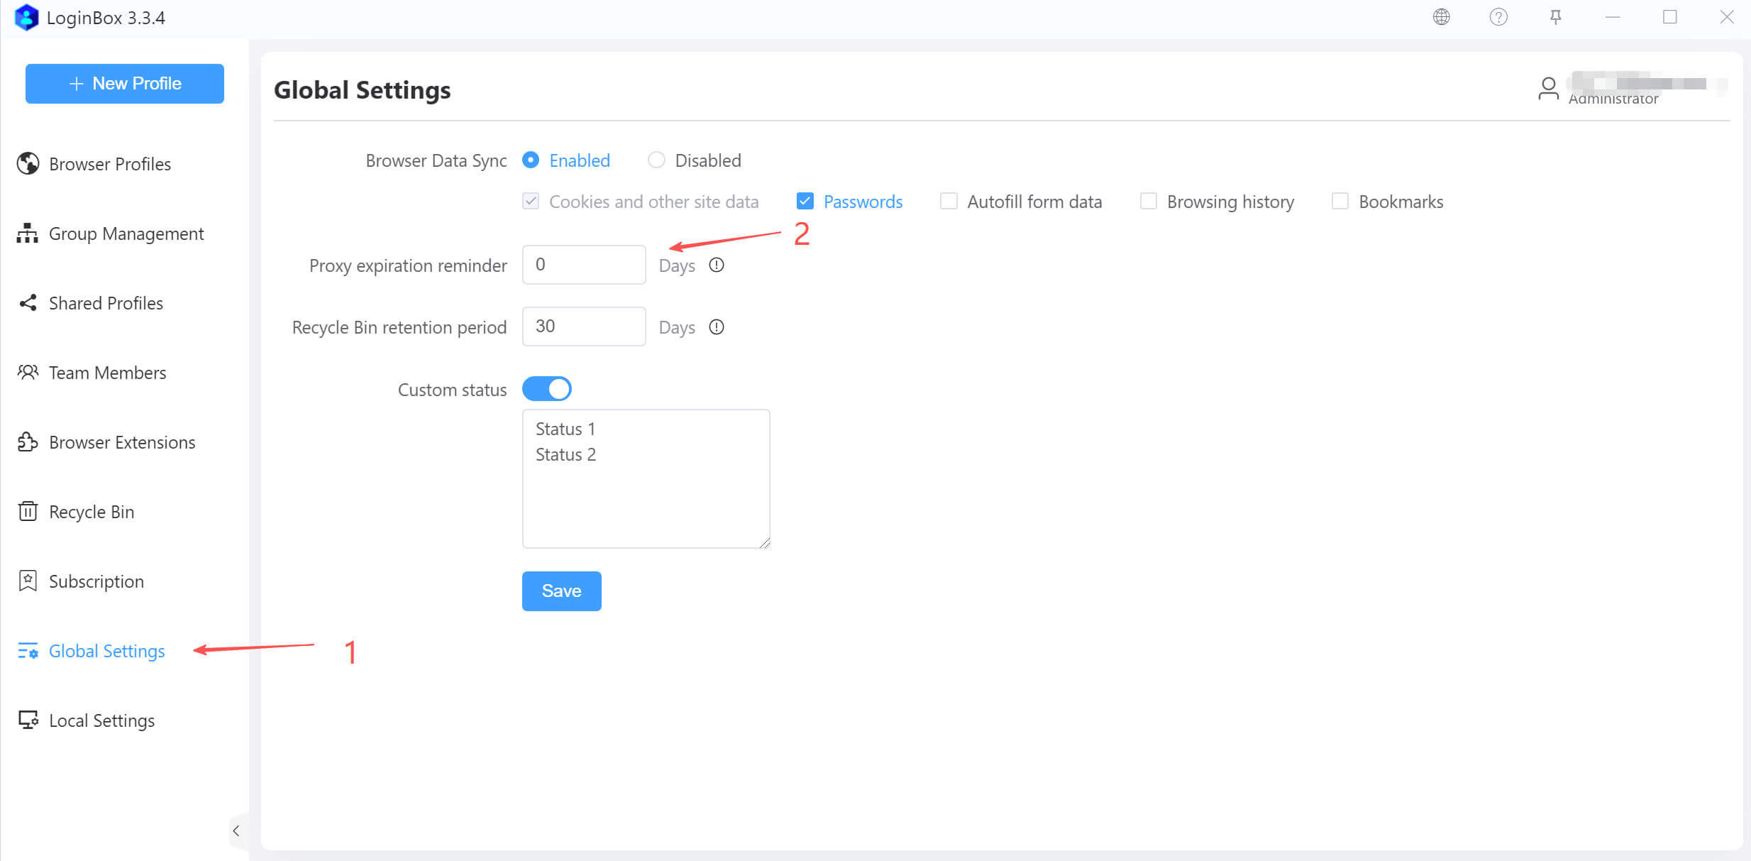1751x861 pixels.
Task: Enable Browsing history sync checkbox
Action: [1148, 202]
